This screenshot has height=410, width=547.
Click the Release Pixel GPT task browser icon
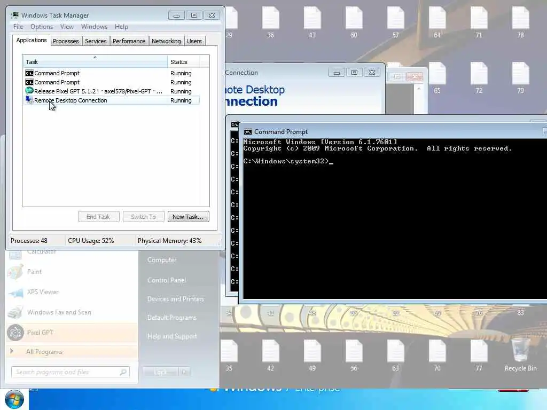tap(29, 91)
